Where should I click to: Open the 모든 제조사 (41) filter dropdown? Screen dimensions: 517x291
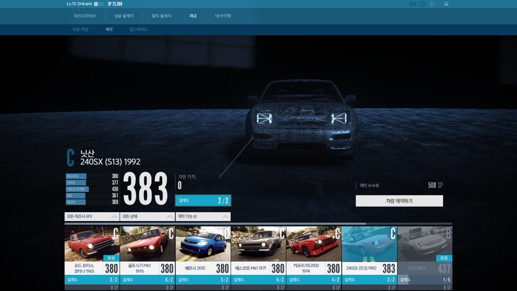(x=92, y=217)
